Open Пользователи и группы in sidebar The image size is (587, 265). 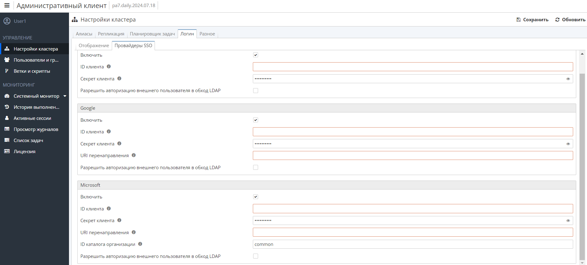(x=34, y=60)
